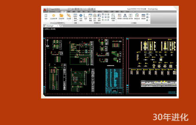Open the 输出 ribbon tab

[x=122, y=12]
